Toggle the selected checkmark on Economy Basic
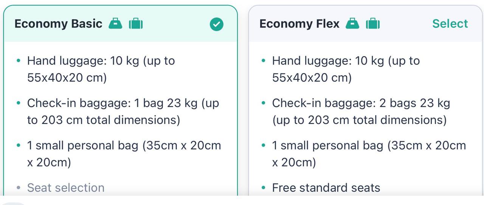 click(217, 24)
